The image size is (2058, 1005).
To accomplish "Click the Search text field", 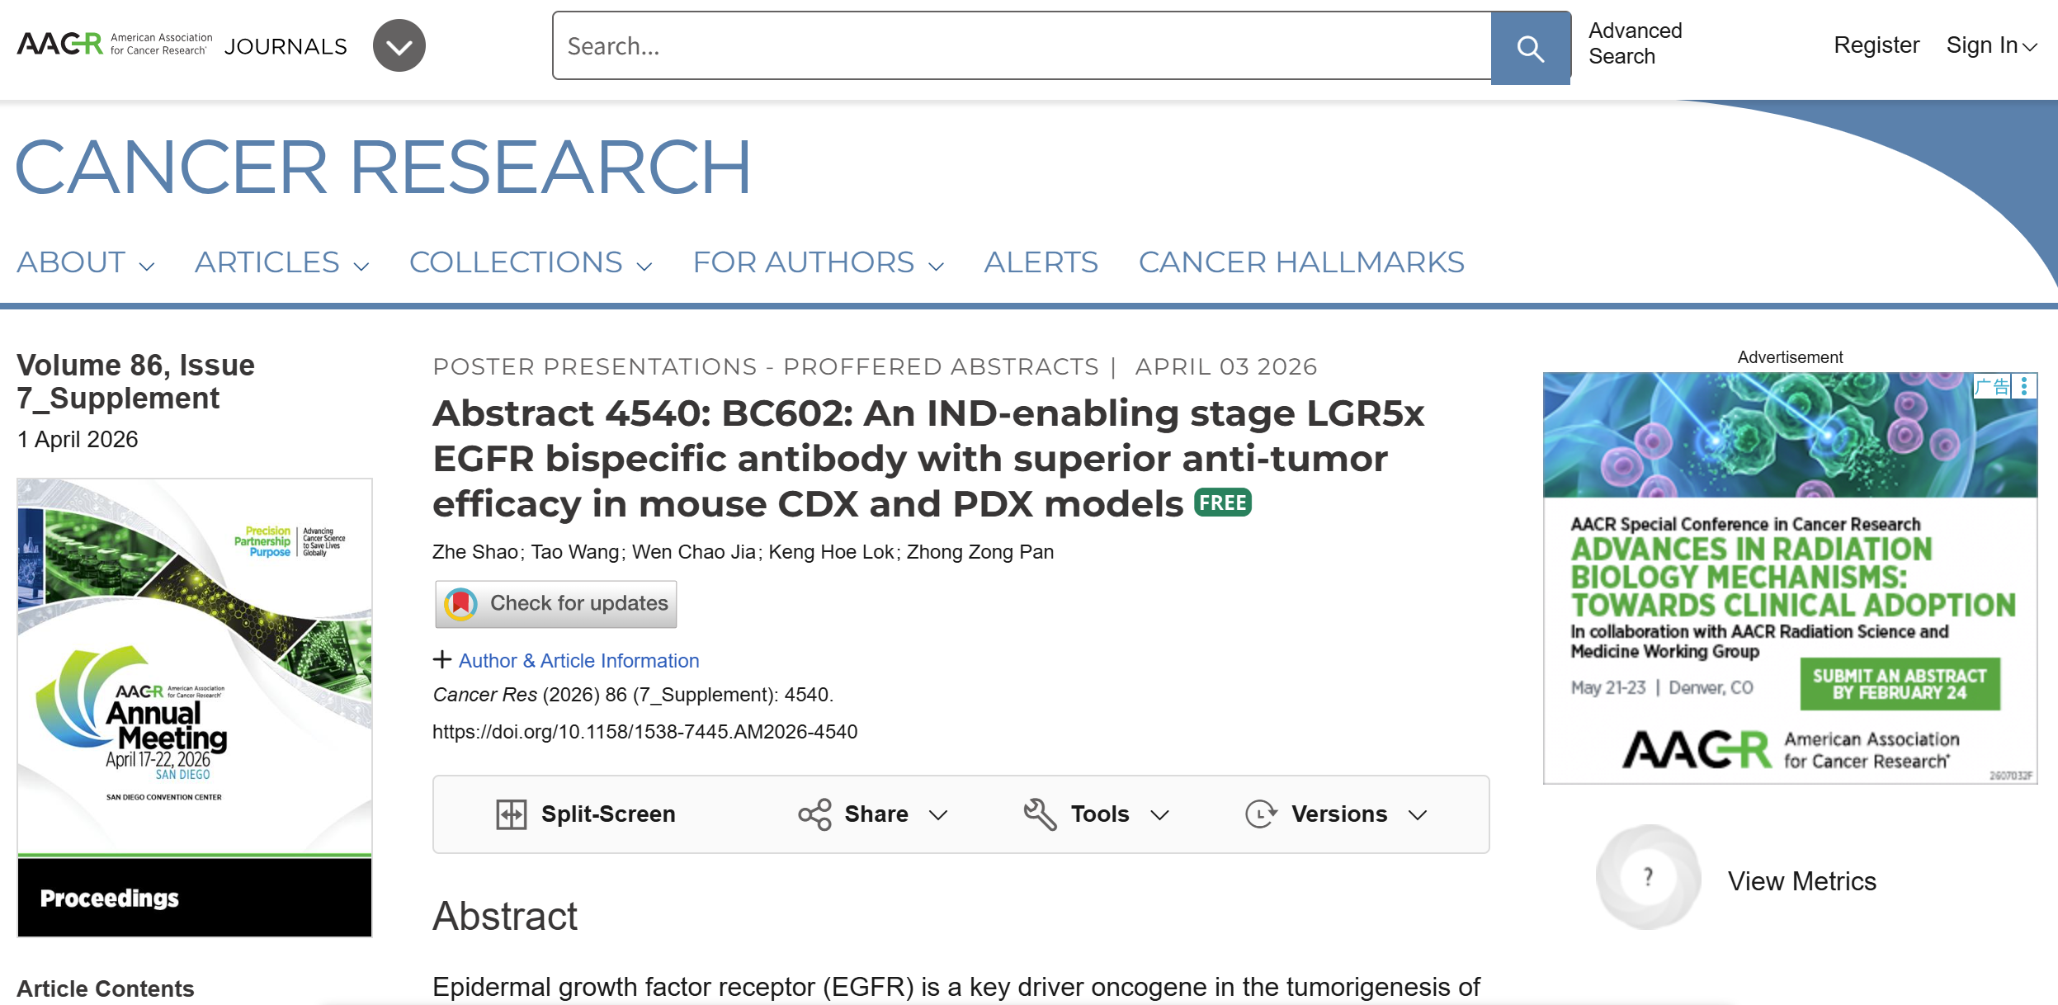I will click(1022, 46).
